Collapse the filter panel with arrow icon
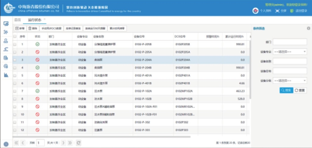 pos(308,28)
